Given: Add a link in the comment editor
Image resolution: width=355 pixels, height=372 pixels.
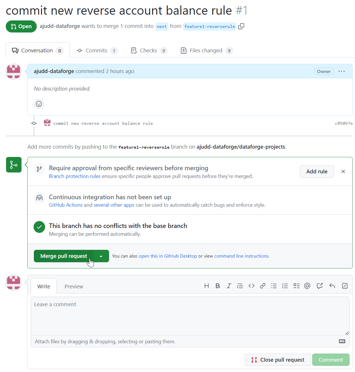Looking at the screenshot, I should [x=263, y=286].
